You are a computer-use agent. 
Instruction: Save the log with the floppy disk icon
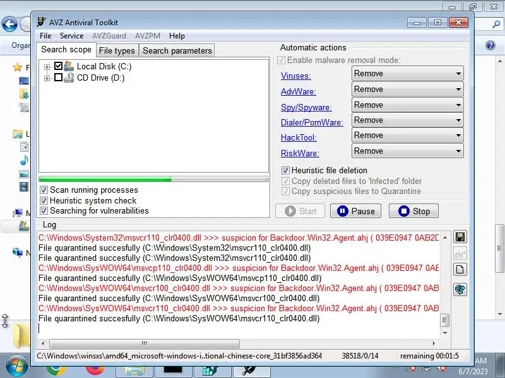(x=460, y=238)
